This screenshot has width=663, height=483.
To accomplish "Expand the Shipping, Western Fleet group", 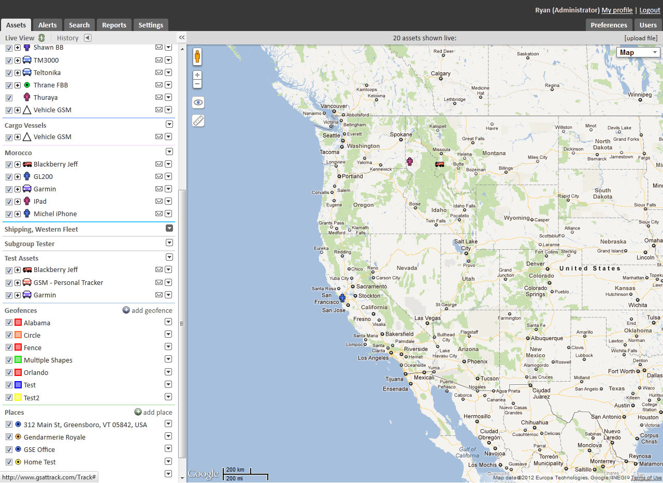I will click(x=169, y=229).
